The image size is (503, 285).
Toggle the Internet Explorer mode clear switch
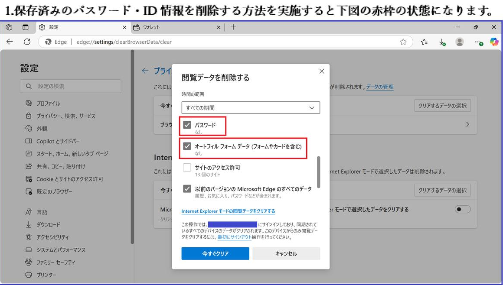click(x=462, y=210)
